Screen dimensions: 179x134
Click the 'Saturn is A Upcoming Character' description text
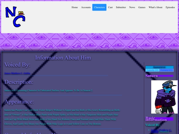click(48, 90)
